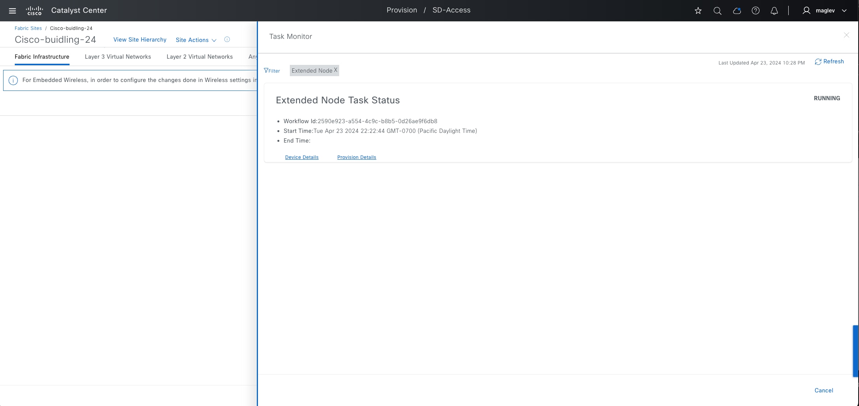
Task: Click the blue vertical tab at right edge
Action: pos(856,351)
